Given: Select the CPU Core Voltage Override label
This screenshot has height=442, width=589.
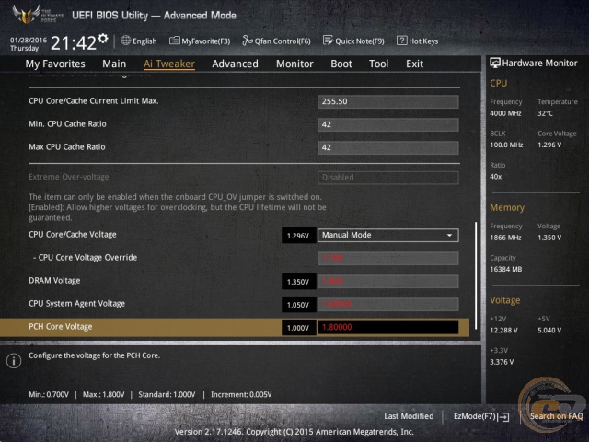Looking at the screenshot, I should [x=87, y=258].
